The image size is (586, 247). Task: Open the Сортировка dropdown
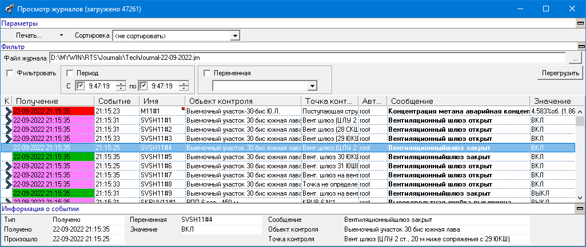tap(235, 36)
